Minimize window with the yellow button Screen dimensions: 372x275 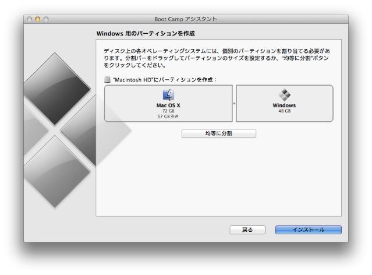click(x=37, y=19)
